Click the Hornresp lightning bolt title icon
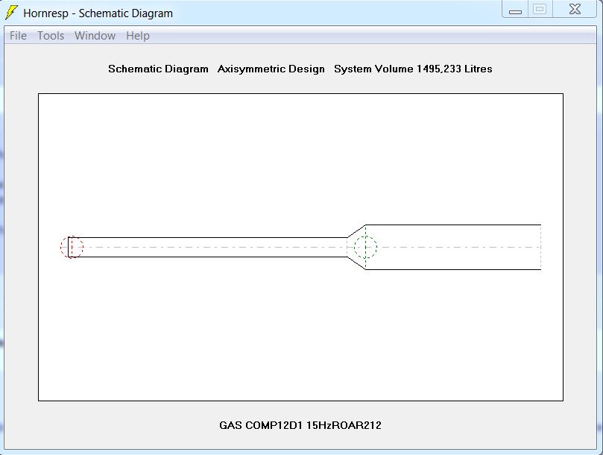 coord(11,13)
